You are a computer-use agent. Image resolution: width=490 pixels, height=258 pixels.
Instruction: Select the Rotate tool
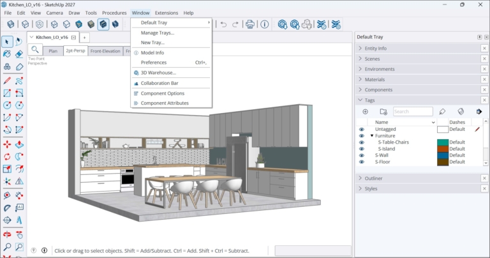(7, 156)
